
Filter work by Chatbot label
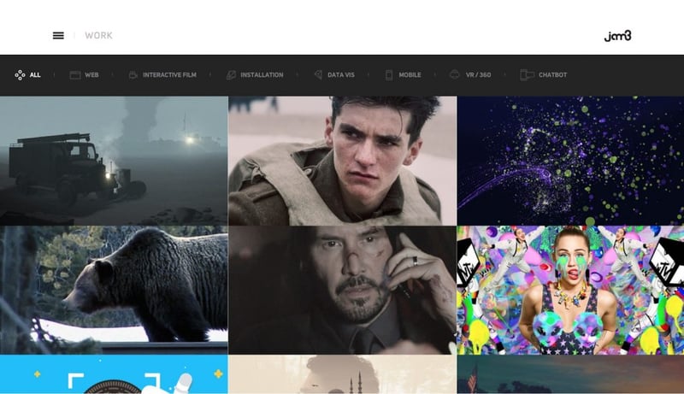click(x=552, y=75)
